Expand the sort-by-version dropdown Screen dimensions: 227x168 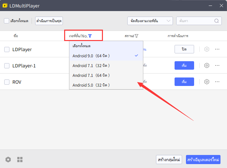(x=150, y=21)
